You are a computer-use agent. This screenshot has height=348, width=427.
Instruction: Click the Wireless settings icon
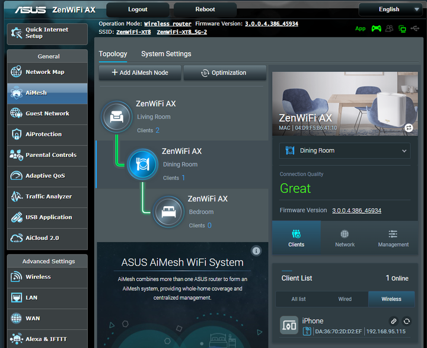click(16, 277)
